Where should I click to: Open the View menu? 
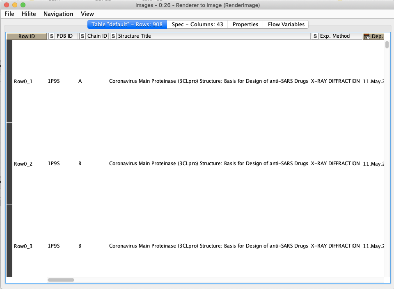(x=87, y=14)
